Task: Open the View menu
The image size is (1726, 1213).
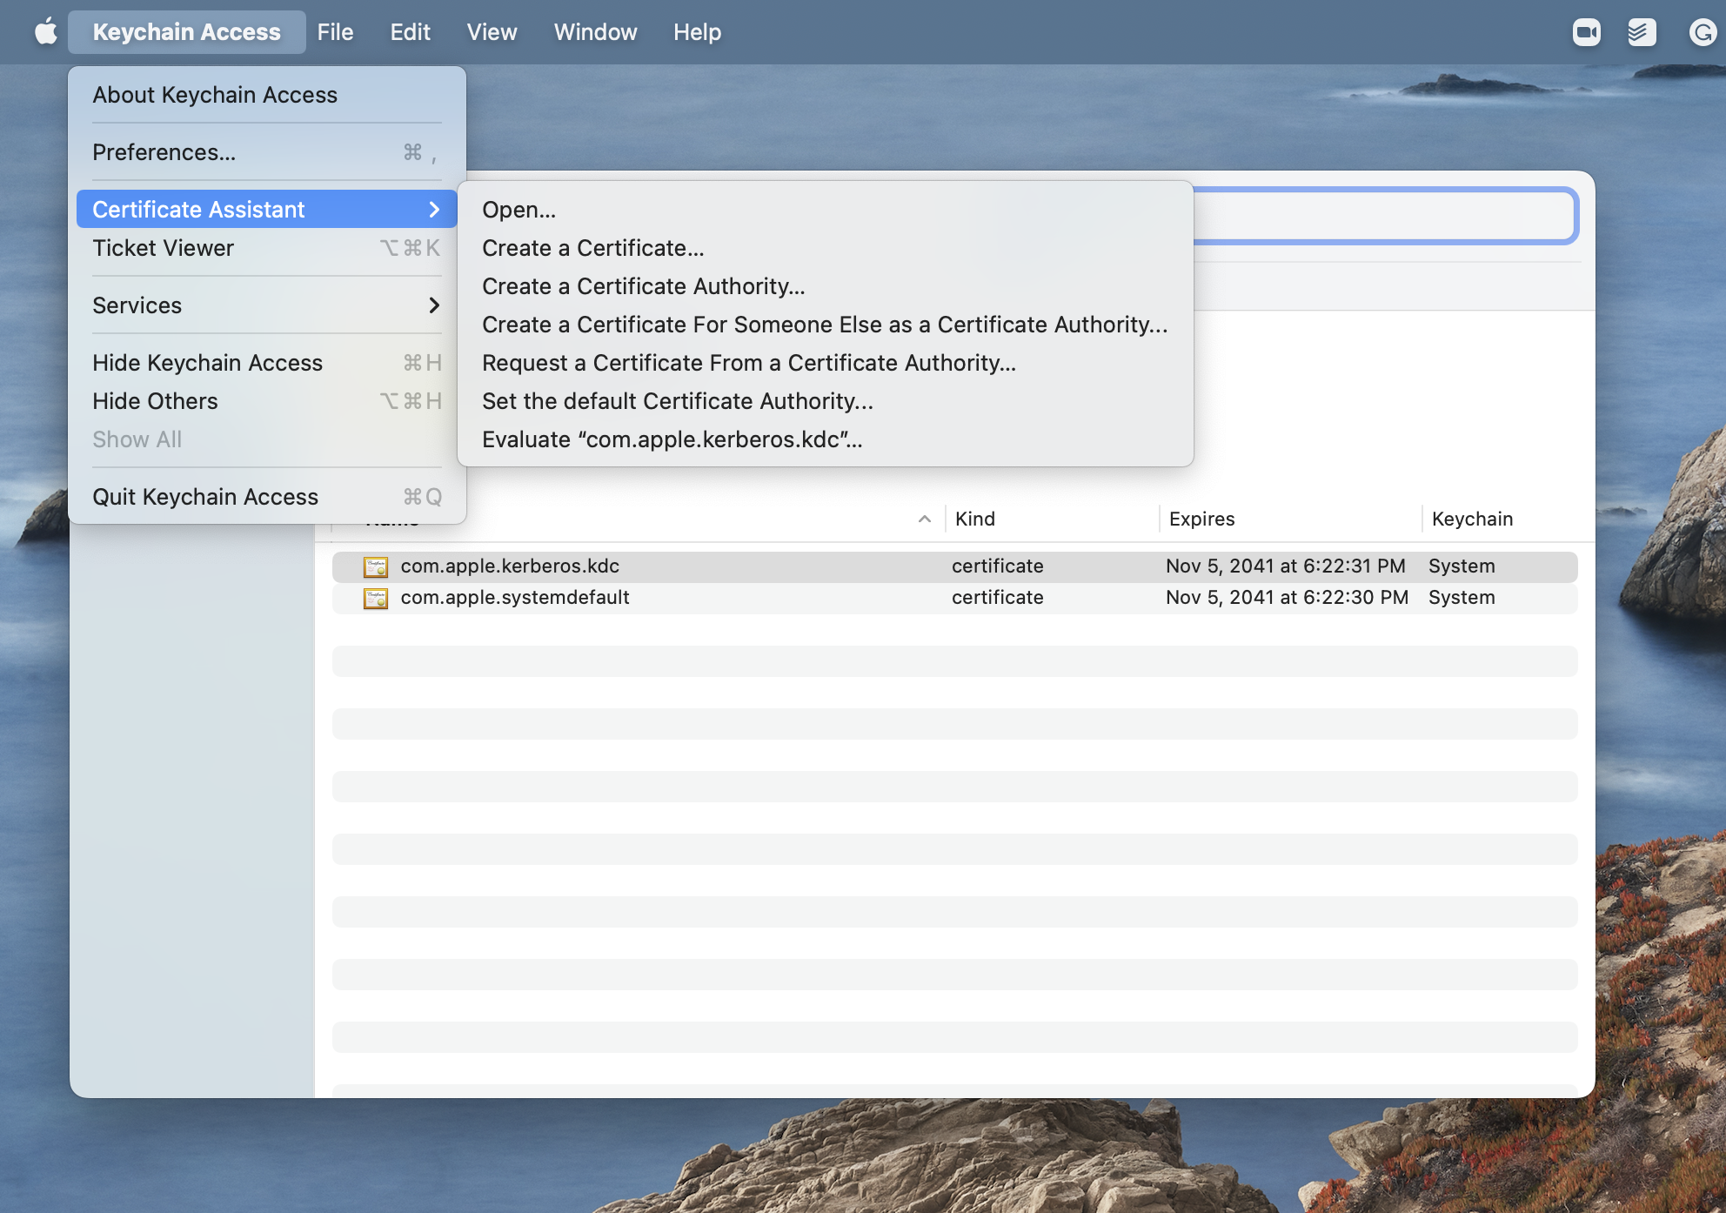Action: tap(492, 32)
